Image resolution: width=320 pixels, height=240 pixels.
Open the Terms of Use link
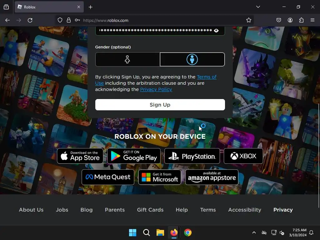pos(207,77)
